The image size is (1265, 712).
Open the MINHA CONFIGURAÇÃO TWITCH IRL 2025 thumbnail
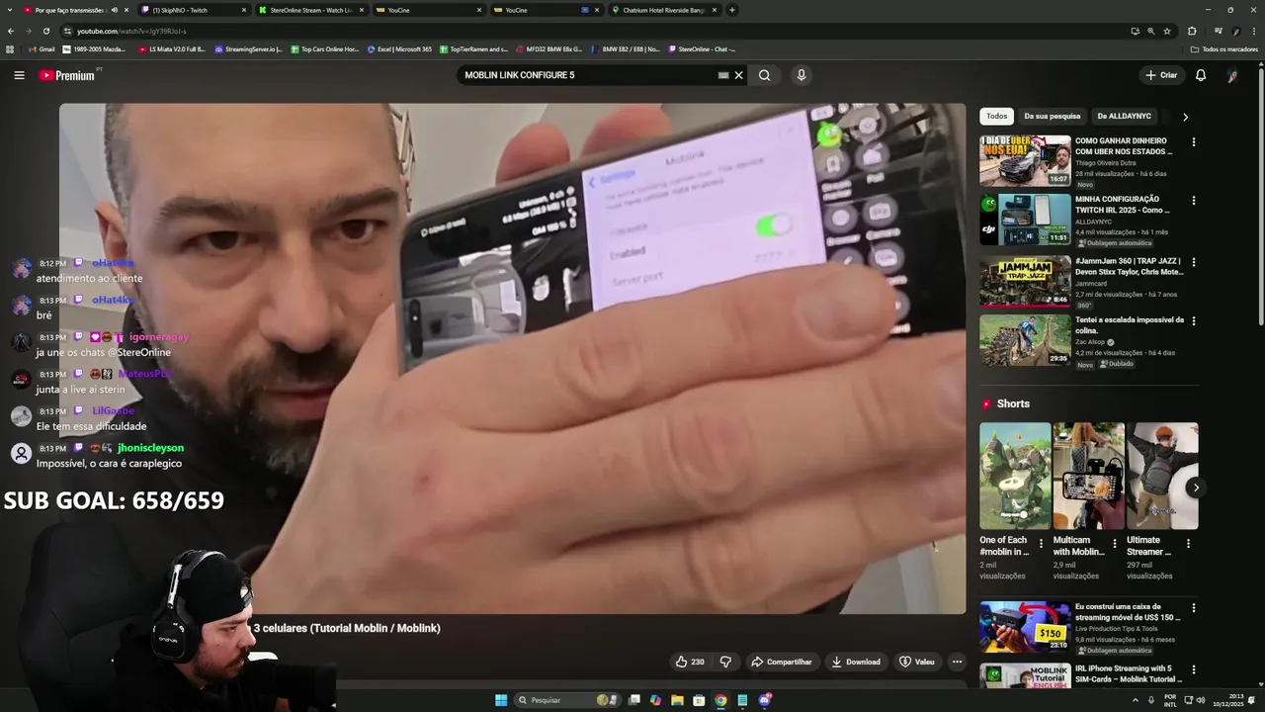(x=1025, y=220)
